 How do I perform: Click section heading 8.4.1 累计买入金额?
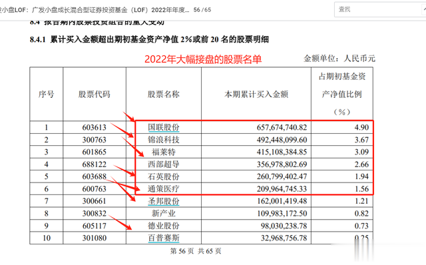pyautogui.click(x=149, y=39)
